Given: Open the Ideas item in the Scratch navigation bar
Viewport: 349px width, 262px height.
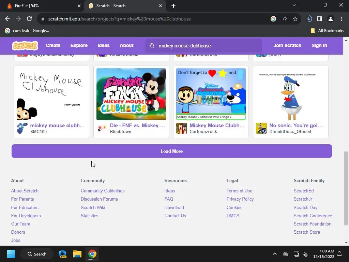Looking at the screenshot, I should click(104, 45).
